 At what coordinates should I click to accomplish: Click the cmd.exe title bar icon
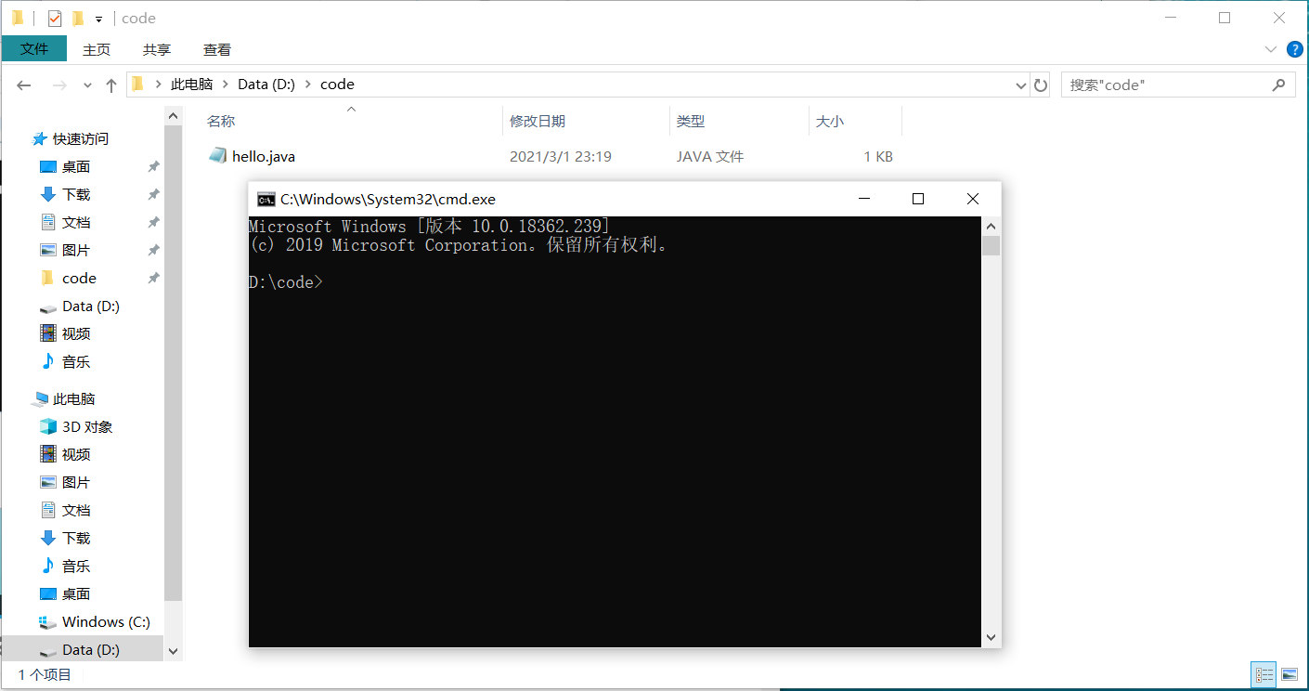(x=266, y=199)
